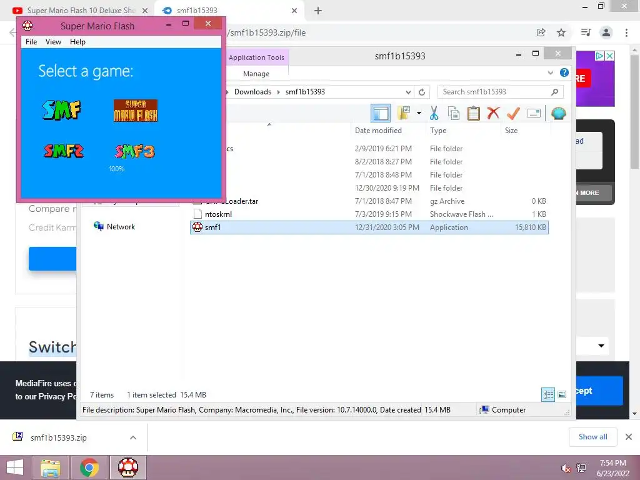Expand the dropdown arrow on the MediaFire page

[x=601, y=346]
